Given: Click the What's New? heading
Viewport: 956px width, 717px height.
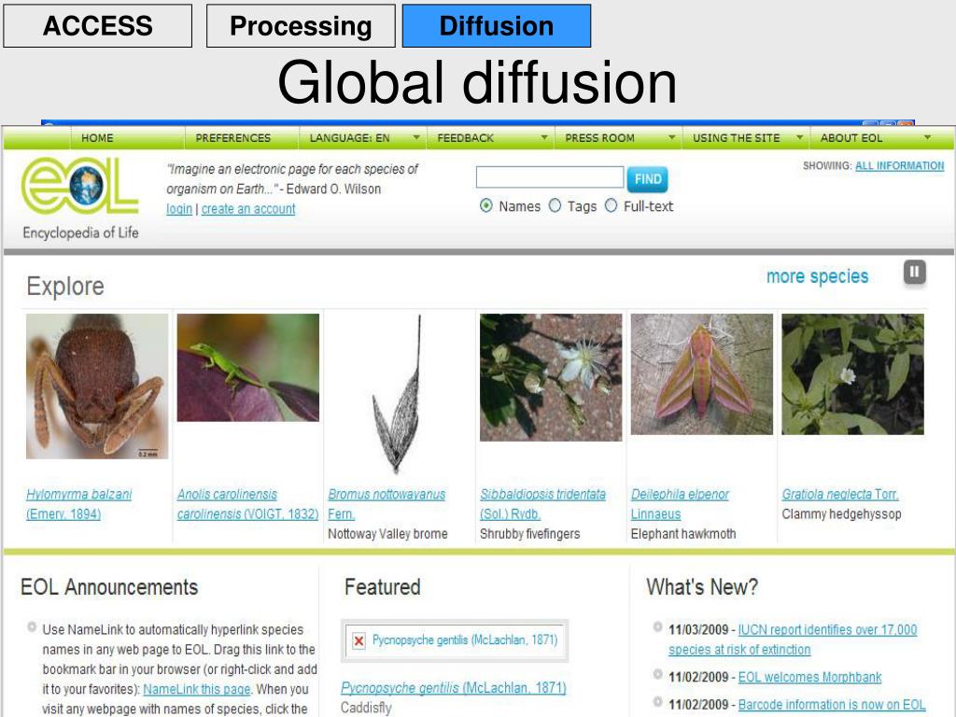Looking at the screenshot, I should [702, 587].
